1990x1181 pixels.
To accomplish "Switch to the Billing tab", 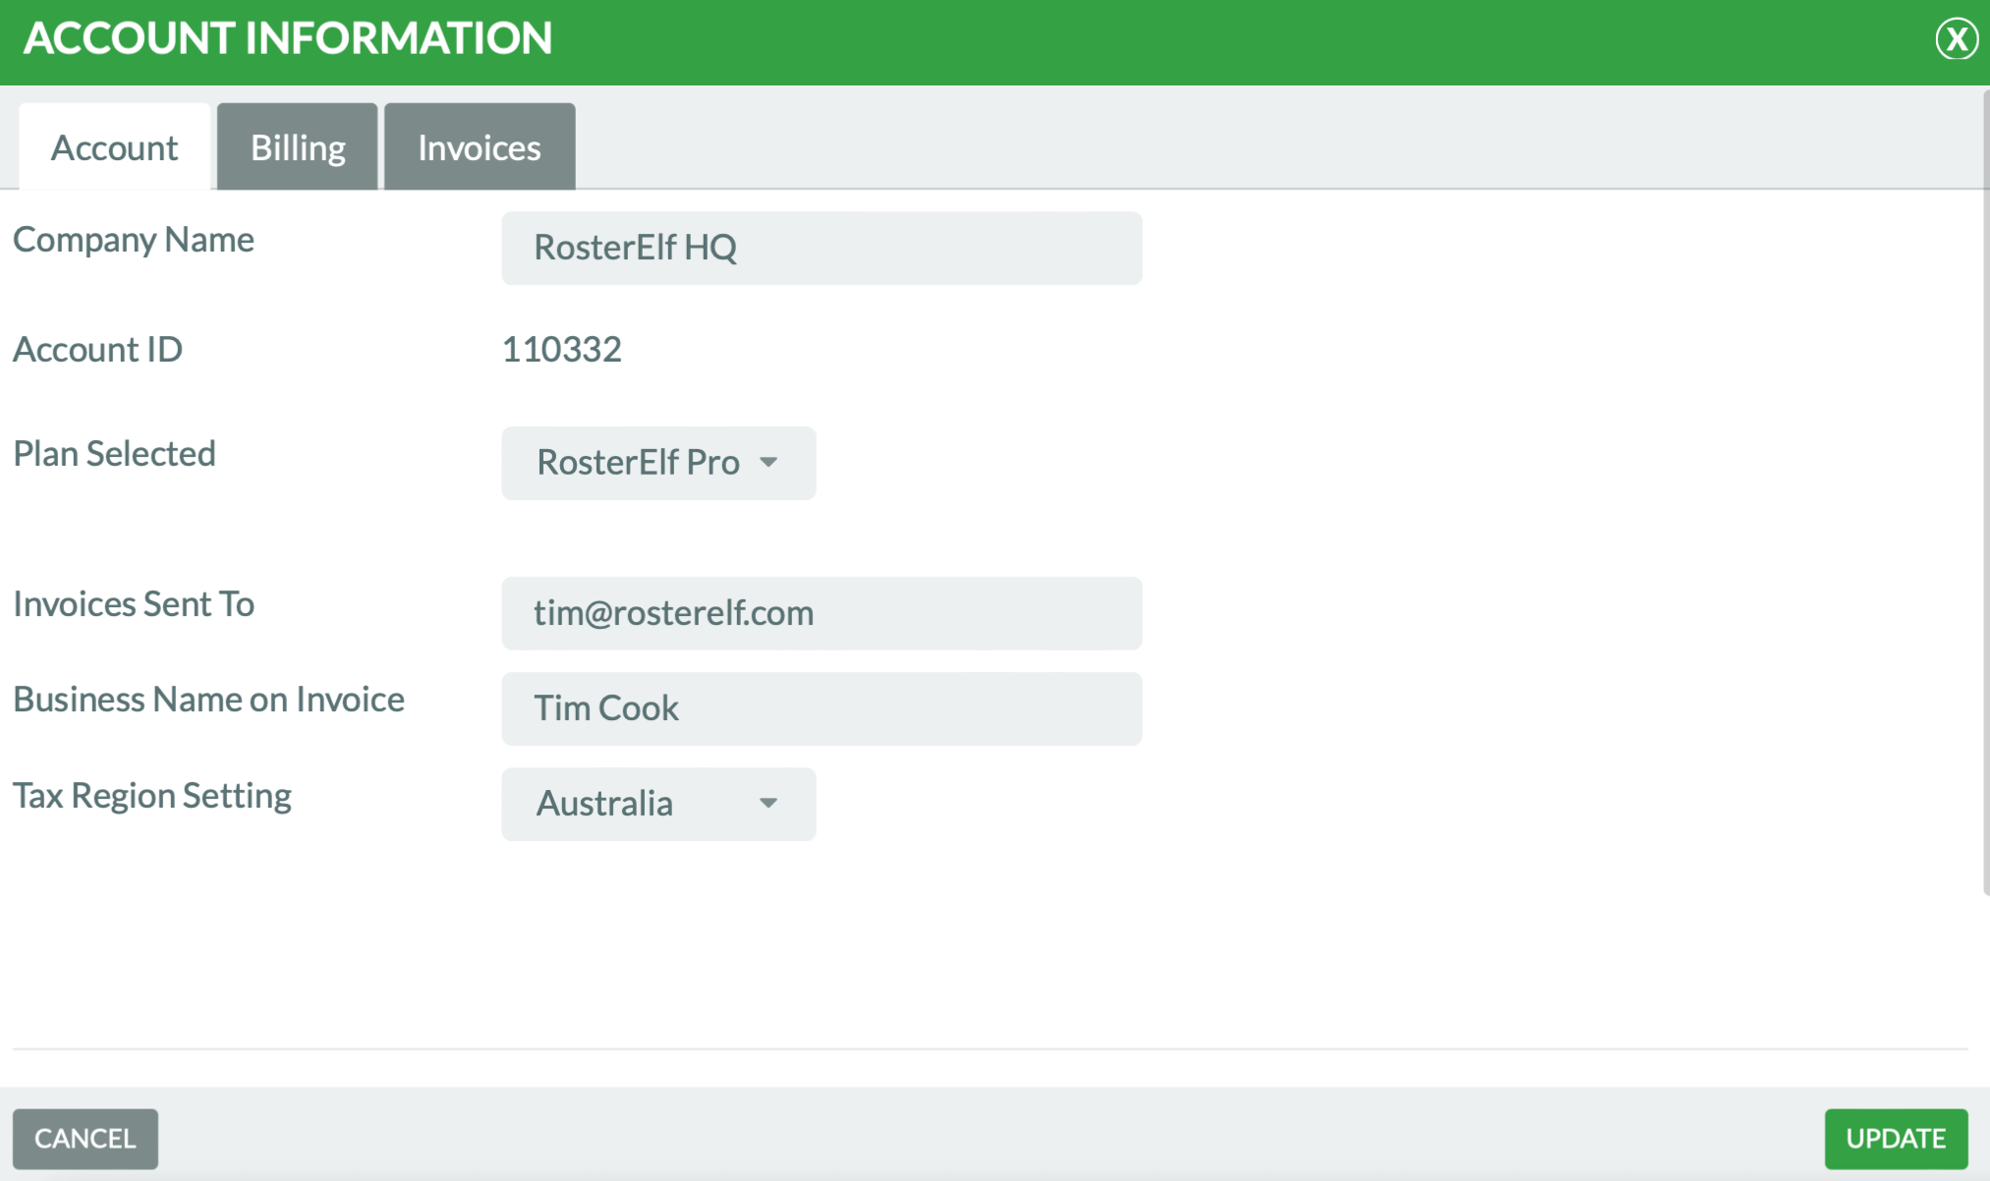I will (298, 146).
